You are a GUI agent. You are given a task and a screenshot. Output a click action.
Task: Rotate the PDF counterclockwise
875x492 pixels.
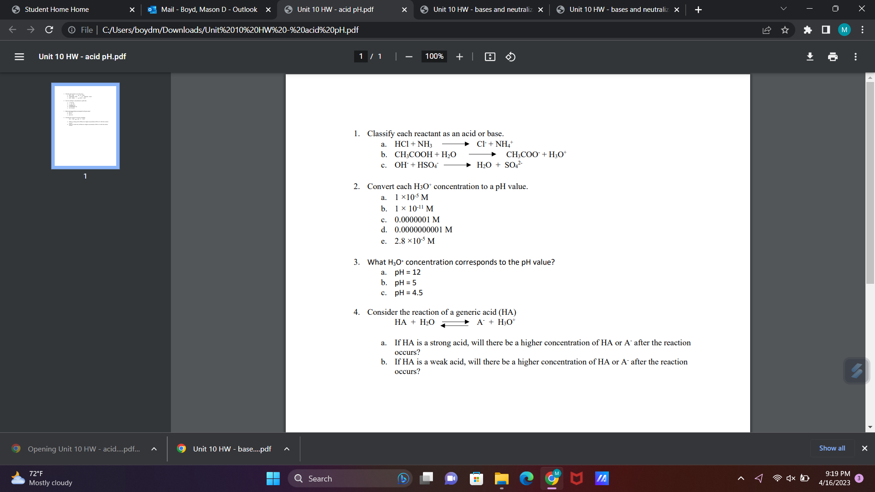(x=510, y=56)
